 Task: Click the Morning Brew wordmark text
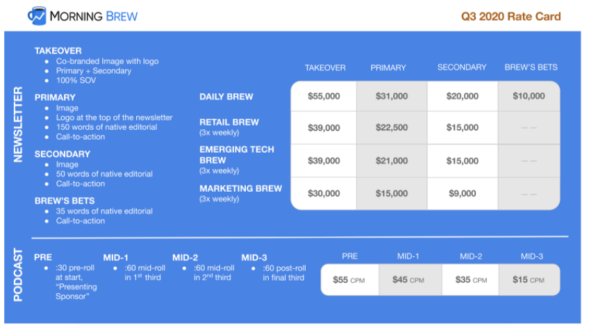(x=94, y=17)
